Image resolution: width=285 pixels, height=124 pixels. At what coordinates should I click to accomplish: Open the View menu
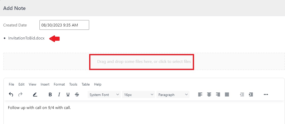(33, 84)
